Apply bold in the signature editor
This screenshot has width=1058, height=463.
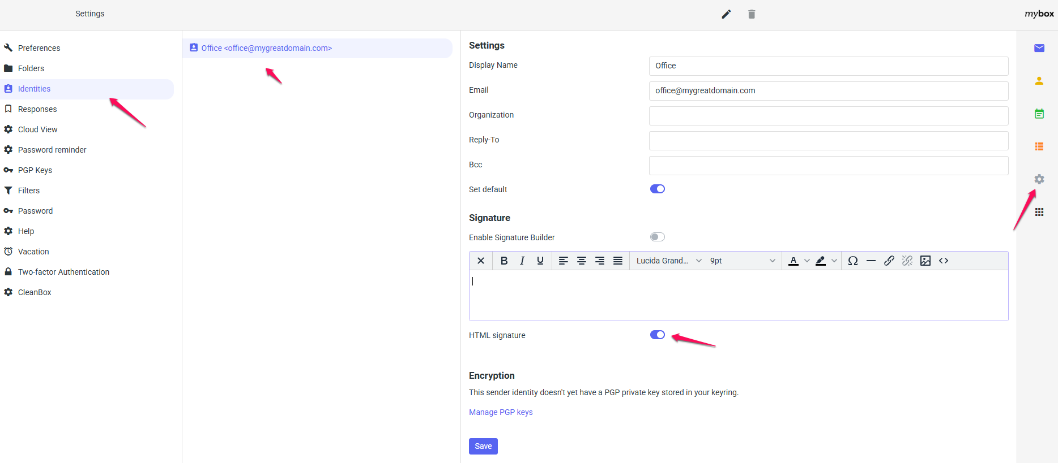pos(504,261)
